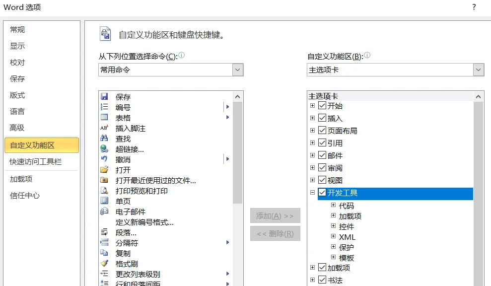Click the Paragraph (段落) icon

click(104, 232)
